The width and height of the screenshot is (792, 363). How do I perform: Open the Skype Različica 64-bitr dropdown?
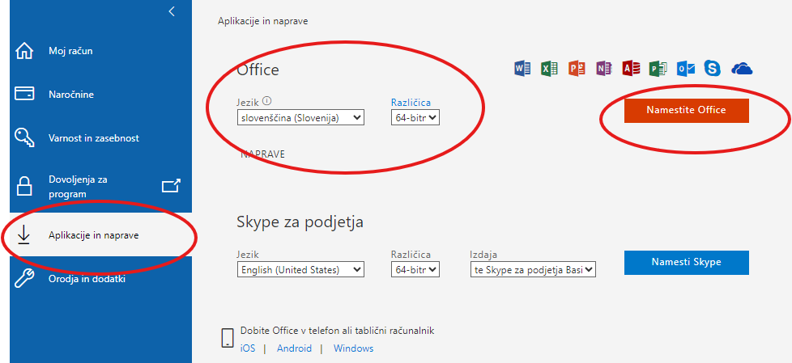pyautogui.click(x=415, y=270)
